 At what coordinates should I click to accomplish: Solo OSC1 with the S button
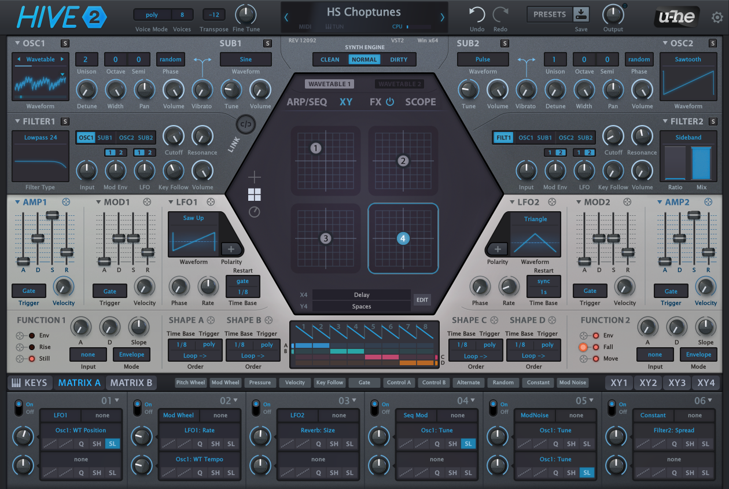tap(65, 43)
